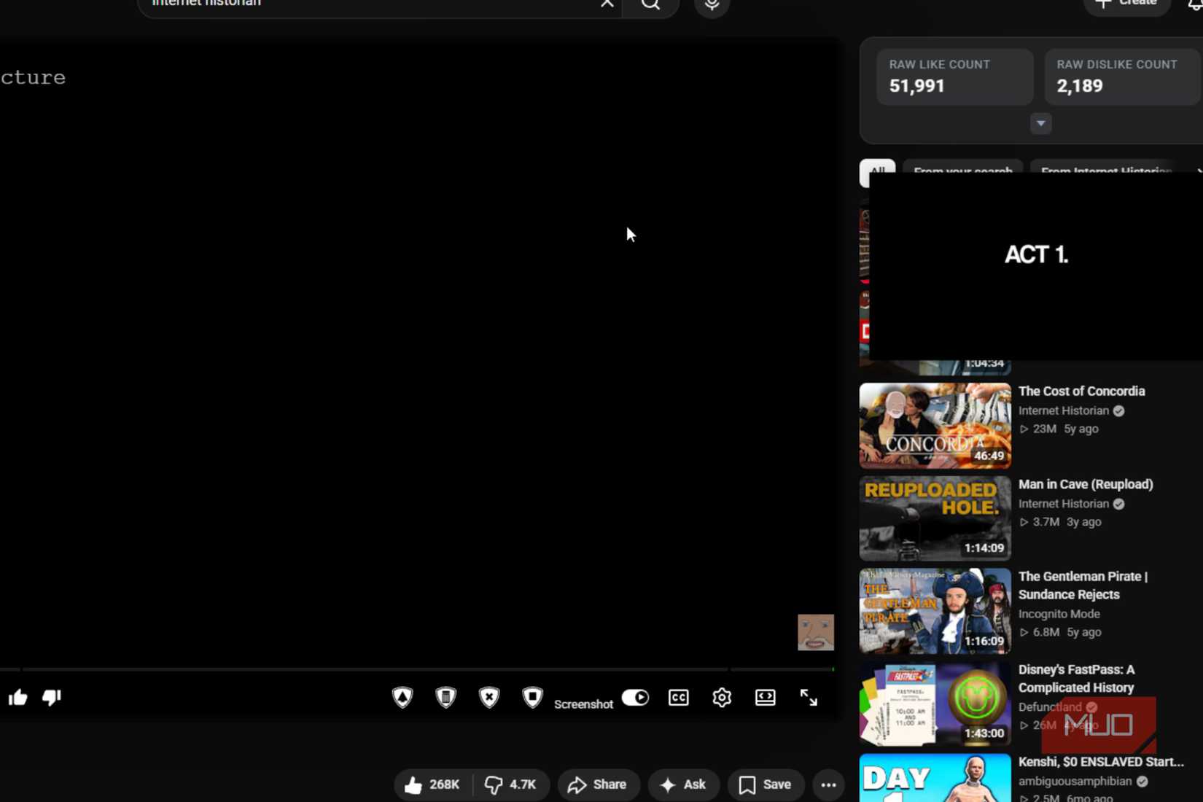Click the shield icon with X
This screenshot has height=802, width=1203.
489,698
